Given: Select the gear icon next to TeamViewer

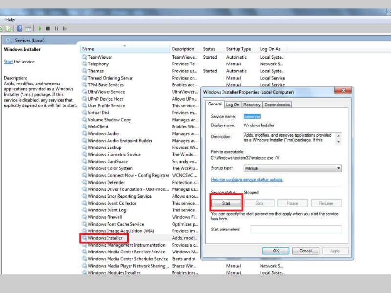Looking at the screenshot, I should tap(84, 57).
